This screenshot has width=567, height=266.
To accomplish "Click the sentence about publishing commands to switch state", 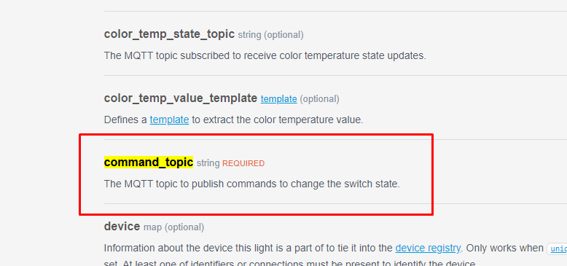I will click(x=252, y=184).
